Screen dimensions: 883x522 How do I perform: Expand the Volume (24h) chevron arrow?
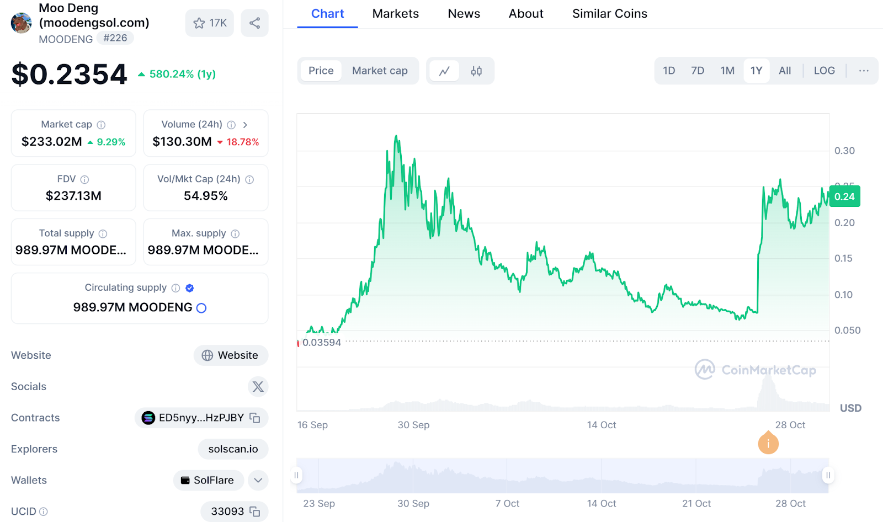click(245, 125)
